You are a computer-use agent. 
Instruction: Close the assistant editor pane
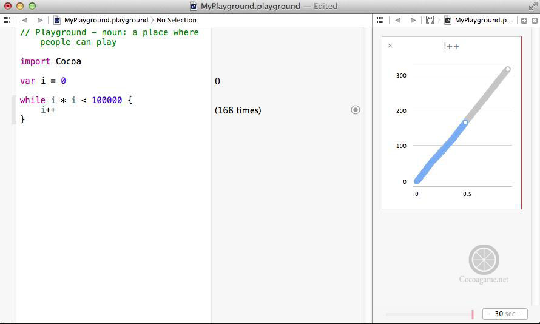pyautogui.click(x=534, y=20)
